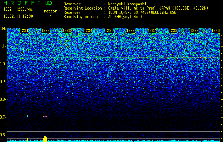Click the Receiving Location field label

point(83,8)
